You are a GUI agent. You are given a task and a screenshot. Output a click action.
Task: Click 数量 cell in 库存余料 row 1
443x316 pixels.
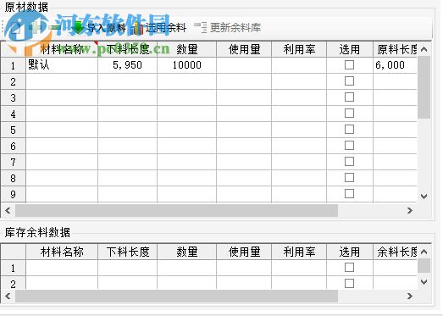pos(186,268)
